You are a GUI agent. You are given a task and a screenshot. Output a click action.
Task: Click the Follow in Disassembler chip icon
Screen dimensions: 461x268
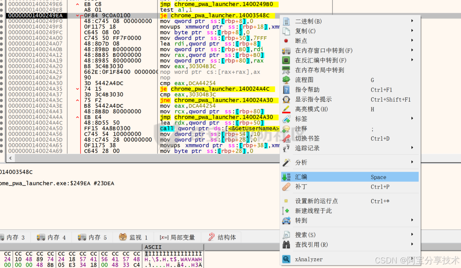pos(286,60)
